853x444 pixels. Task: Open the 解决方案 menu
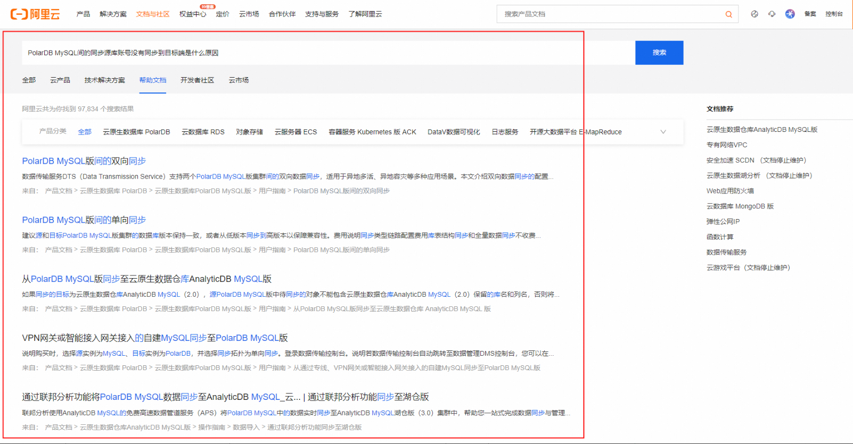[113, 14]
